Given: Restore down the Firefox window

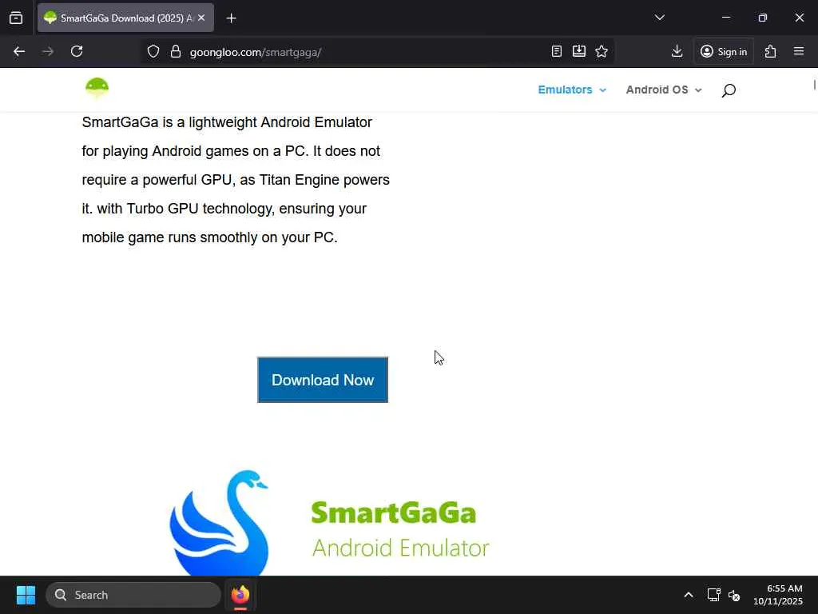Looking at the screenshot, I should (763, 18).
